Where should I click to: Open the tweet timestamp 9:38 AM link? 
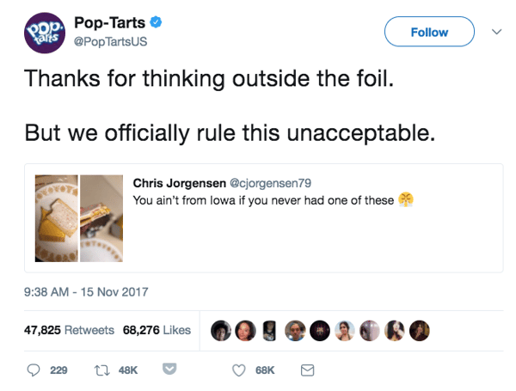coord(86,291)
